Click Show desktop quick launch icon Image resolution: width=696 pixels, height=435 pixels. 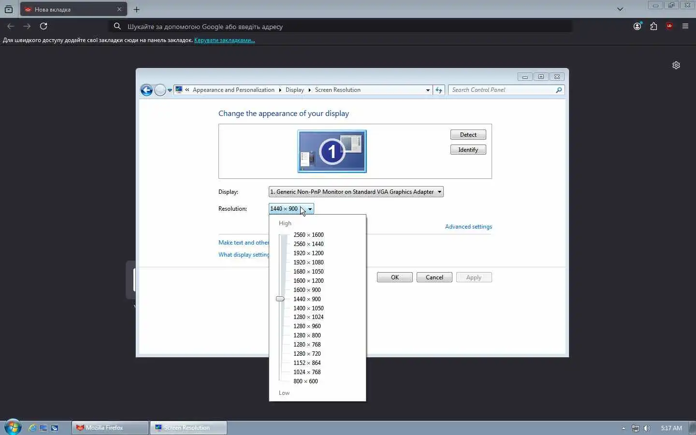click(43, 428)
